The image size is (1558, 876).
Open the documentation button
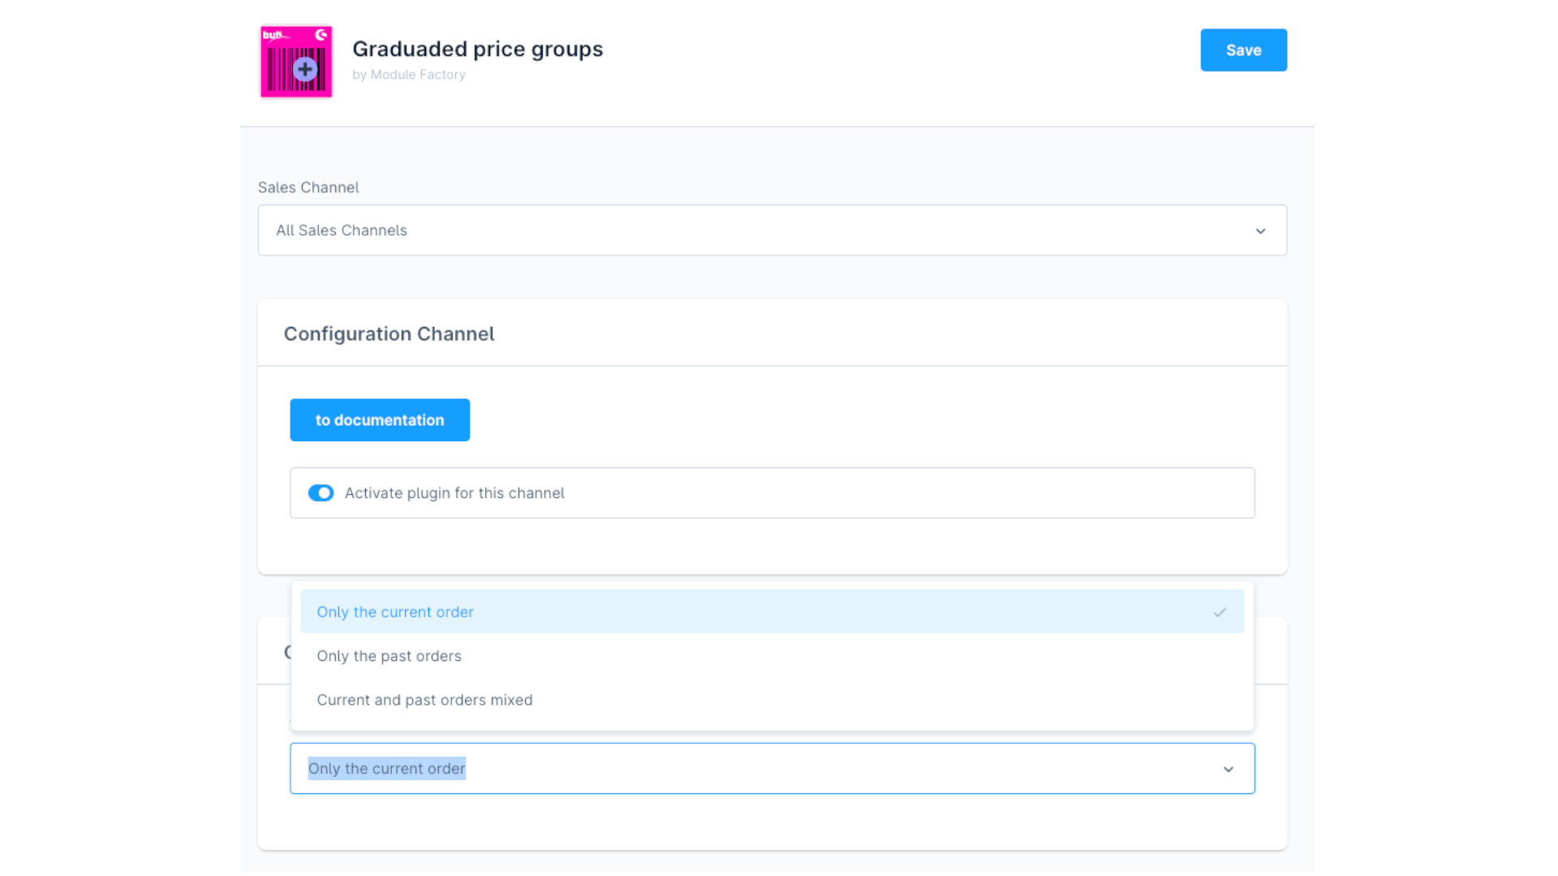coord(380,420)
